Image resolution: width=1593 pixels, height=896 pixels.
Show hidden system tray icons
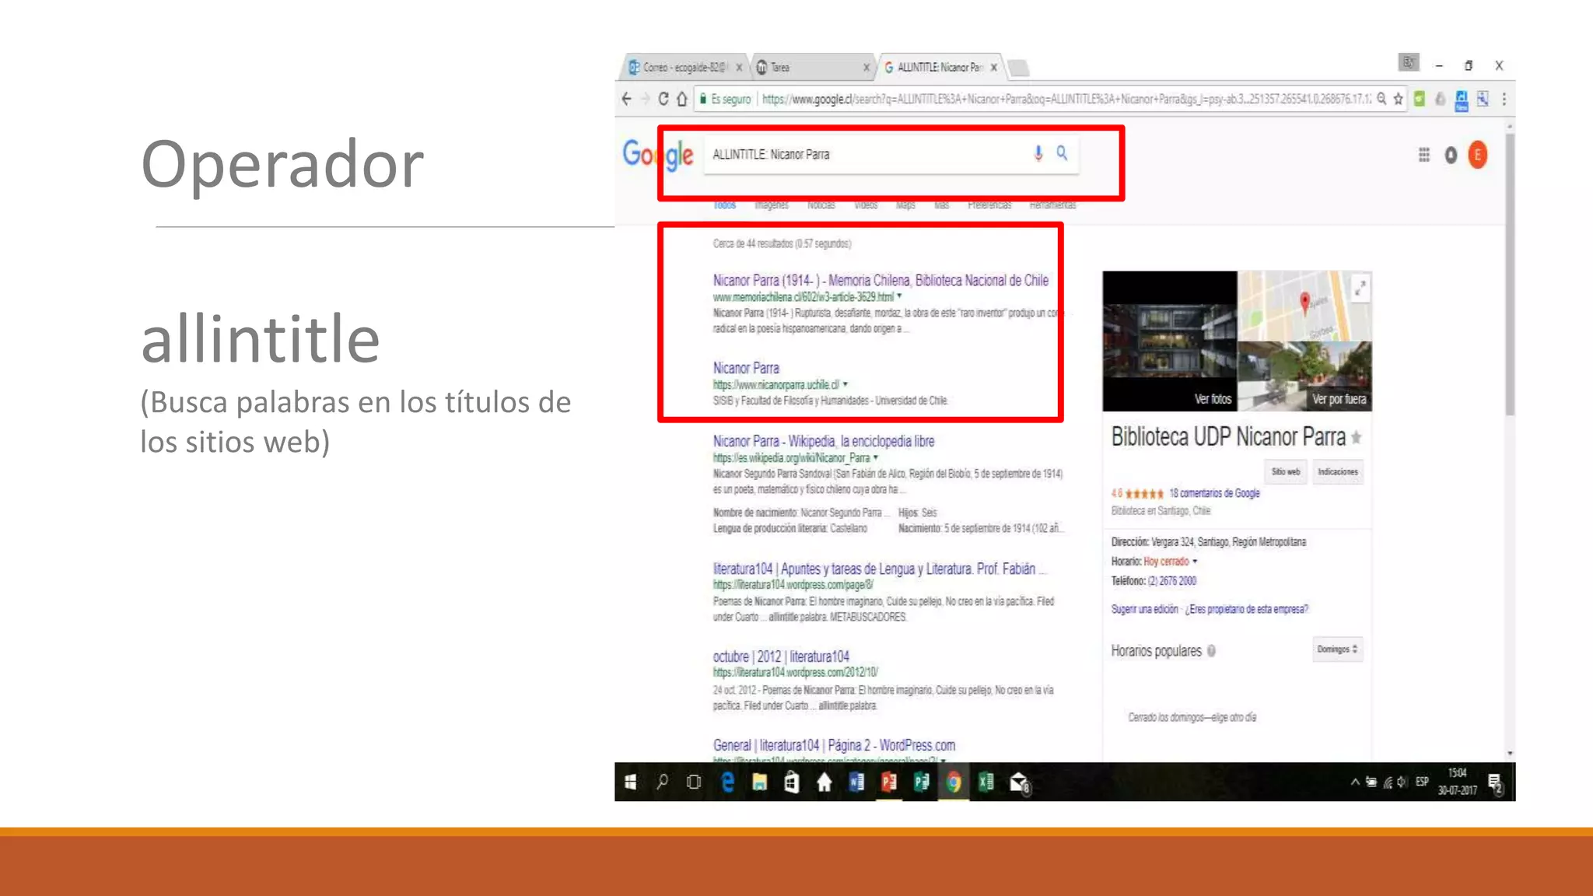click(x=1355, y=782)
